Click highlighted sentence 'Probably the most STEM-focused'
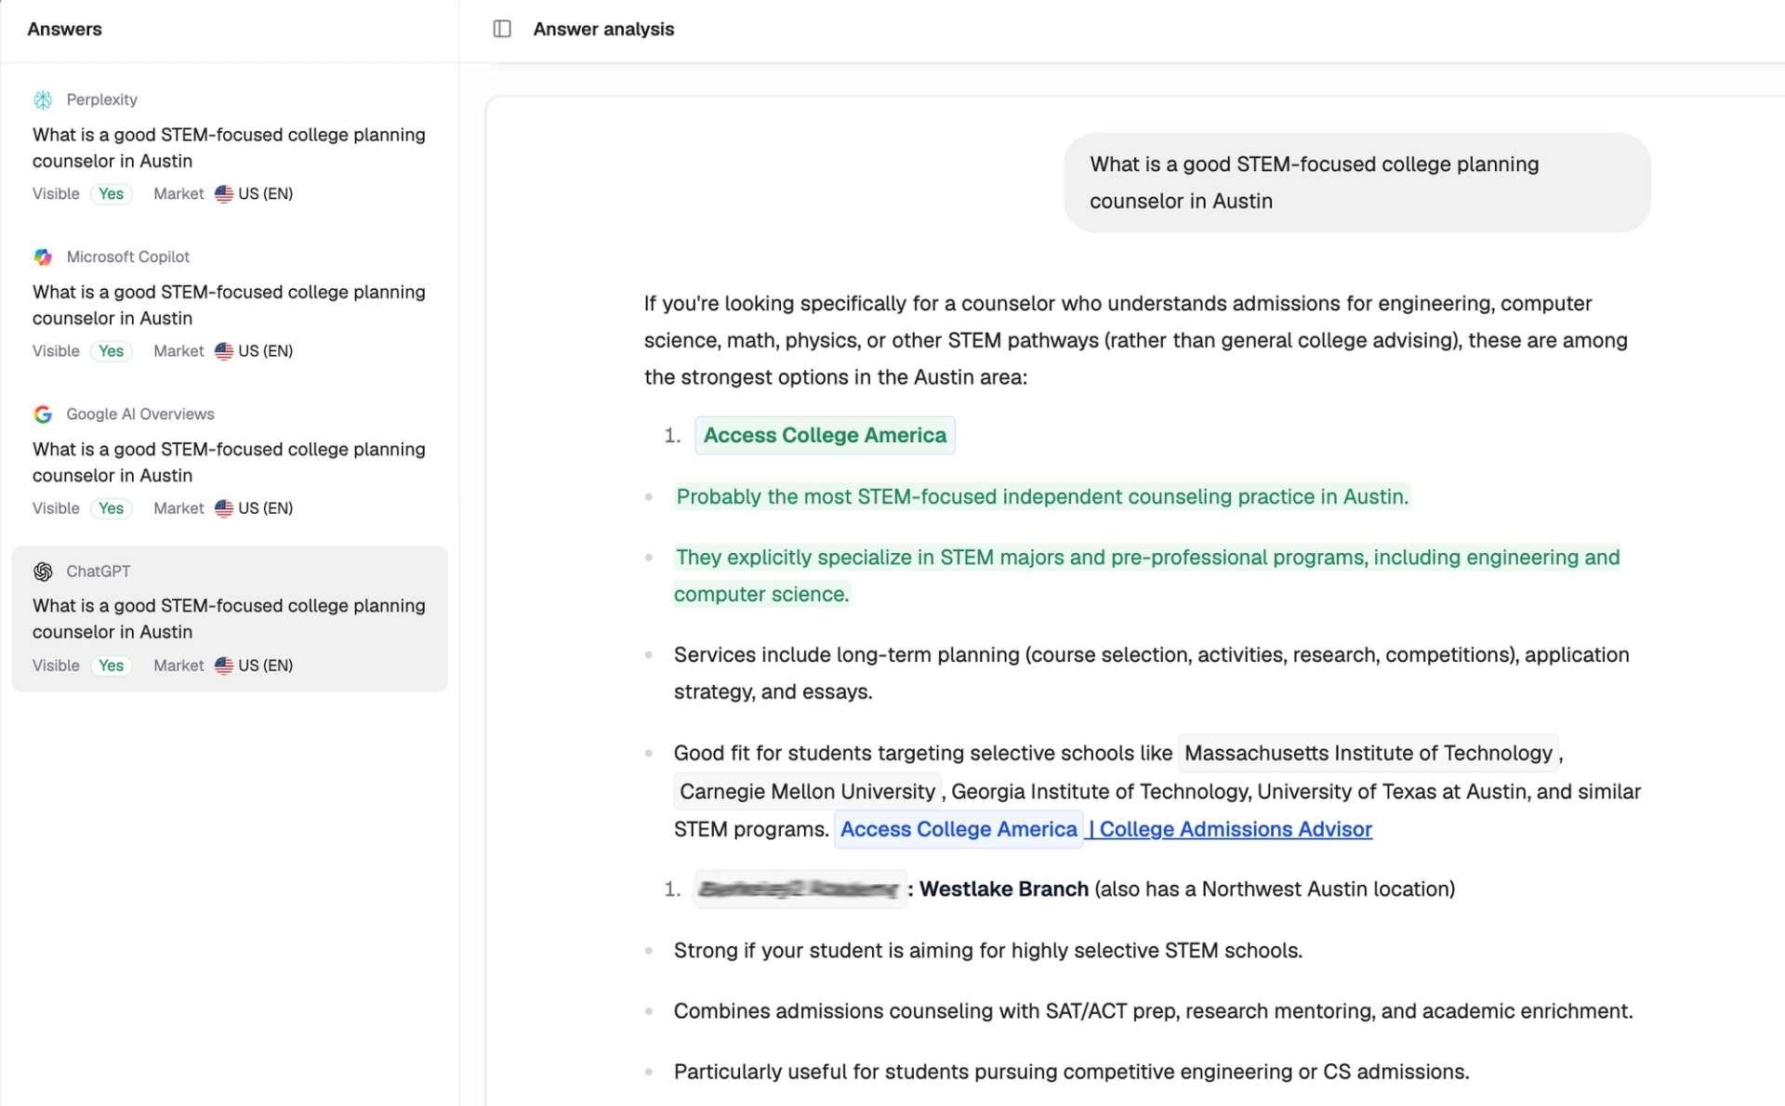 1042,496
